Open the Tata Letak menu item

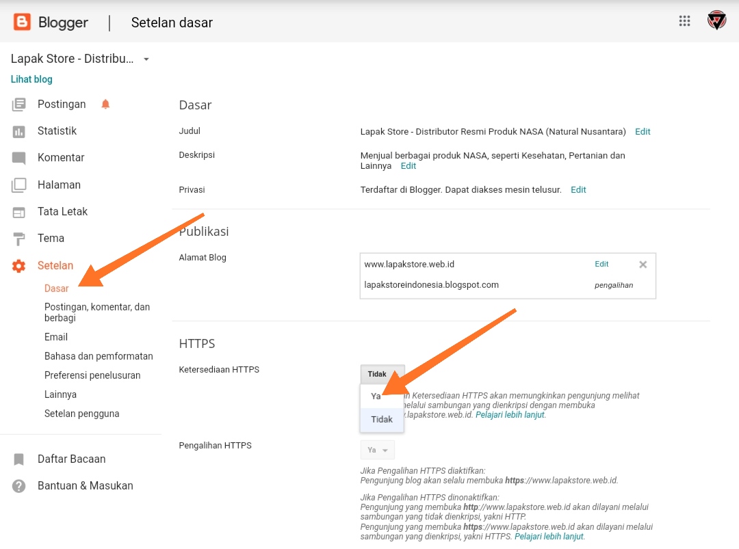tap(63, 211)
